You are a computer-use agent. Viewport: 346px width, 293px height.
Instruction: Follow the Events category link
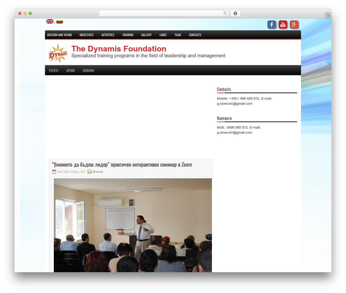pos(98,172)
